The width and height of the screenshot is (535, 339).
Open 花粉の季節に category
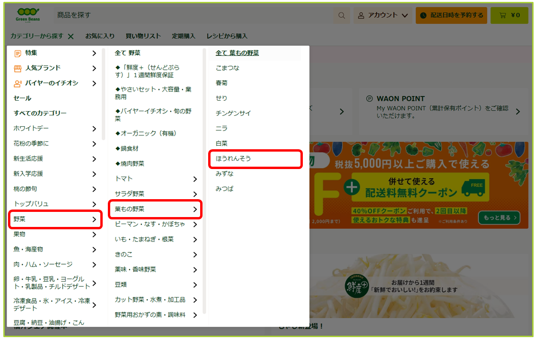(55, 144)
